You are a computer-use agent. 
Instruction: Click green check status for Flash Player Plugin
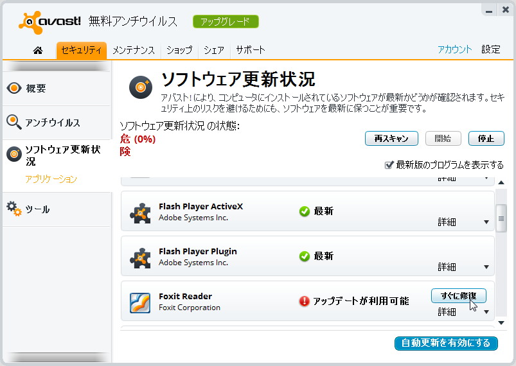pos(305,256)
